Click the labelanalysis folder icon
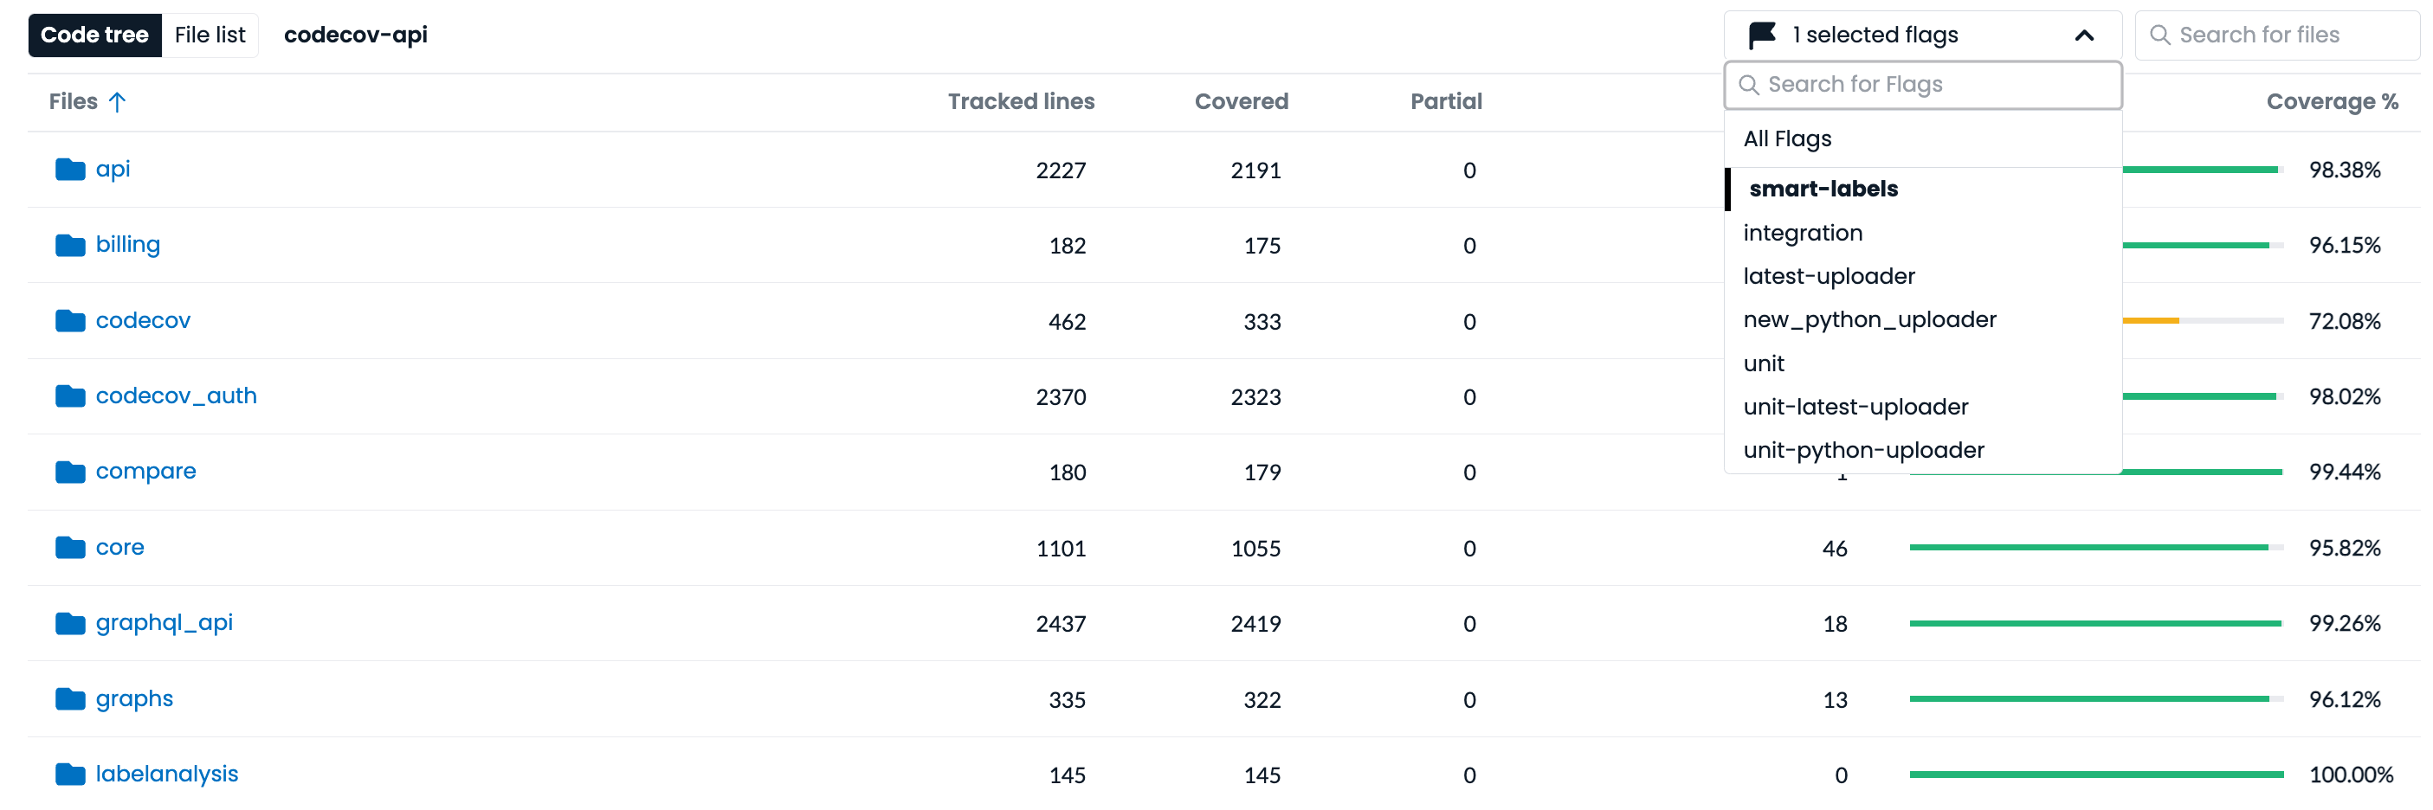Screen dimensions: 2433x810 click(x=70, y=775)
